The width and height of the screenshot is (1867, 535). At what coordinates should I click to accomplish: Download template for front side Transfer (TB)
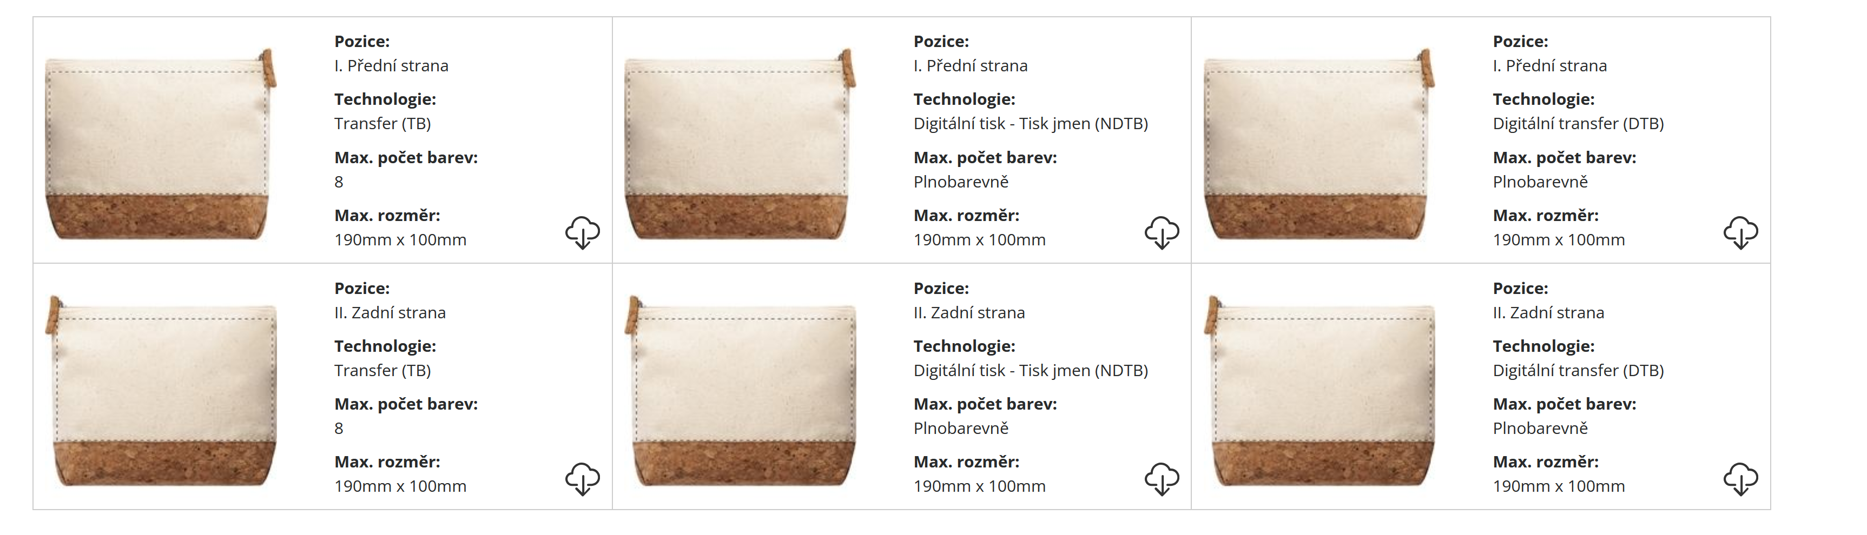(582, 232)
